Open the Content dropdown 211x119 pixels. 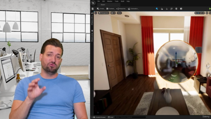pyautogui.click(x=110, y=9)
